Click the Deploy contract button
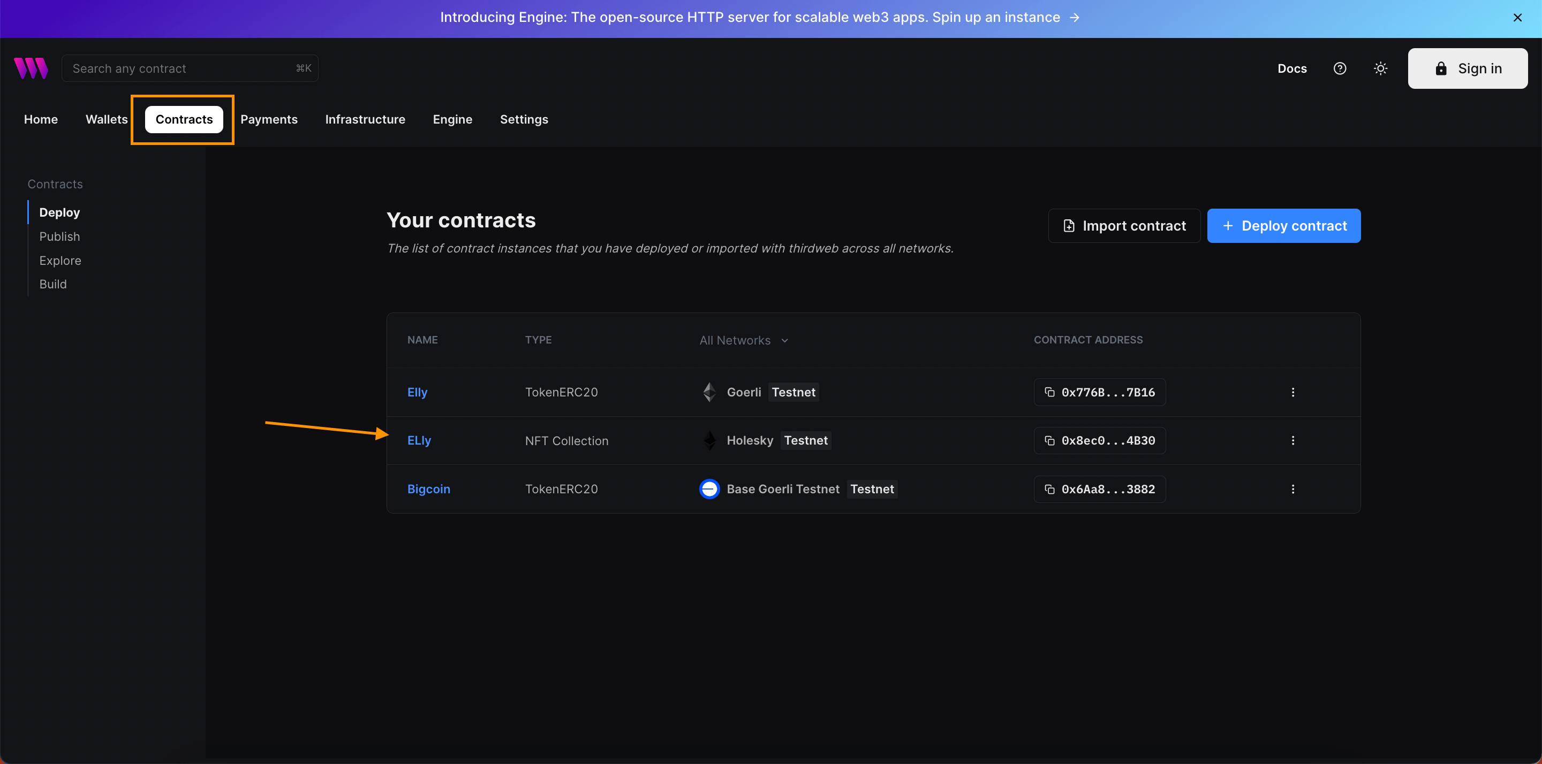 (x=1283, y=226)
